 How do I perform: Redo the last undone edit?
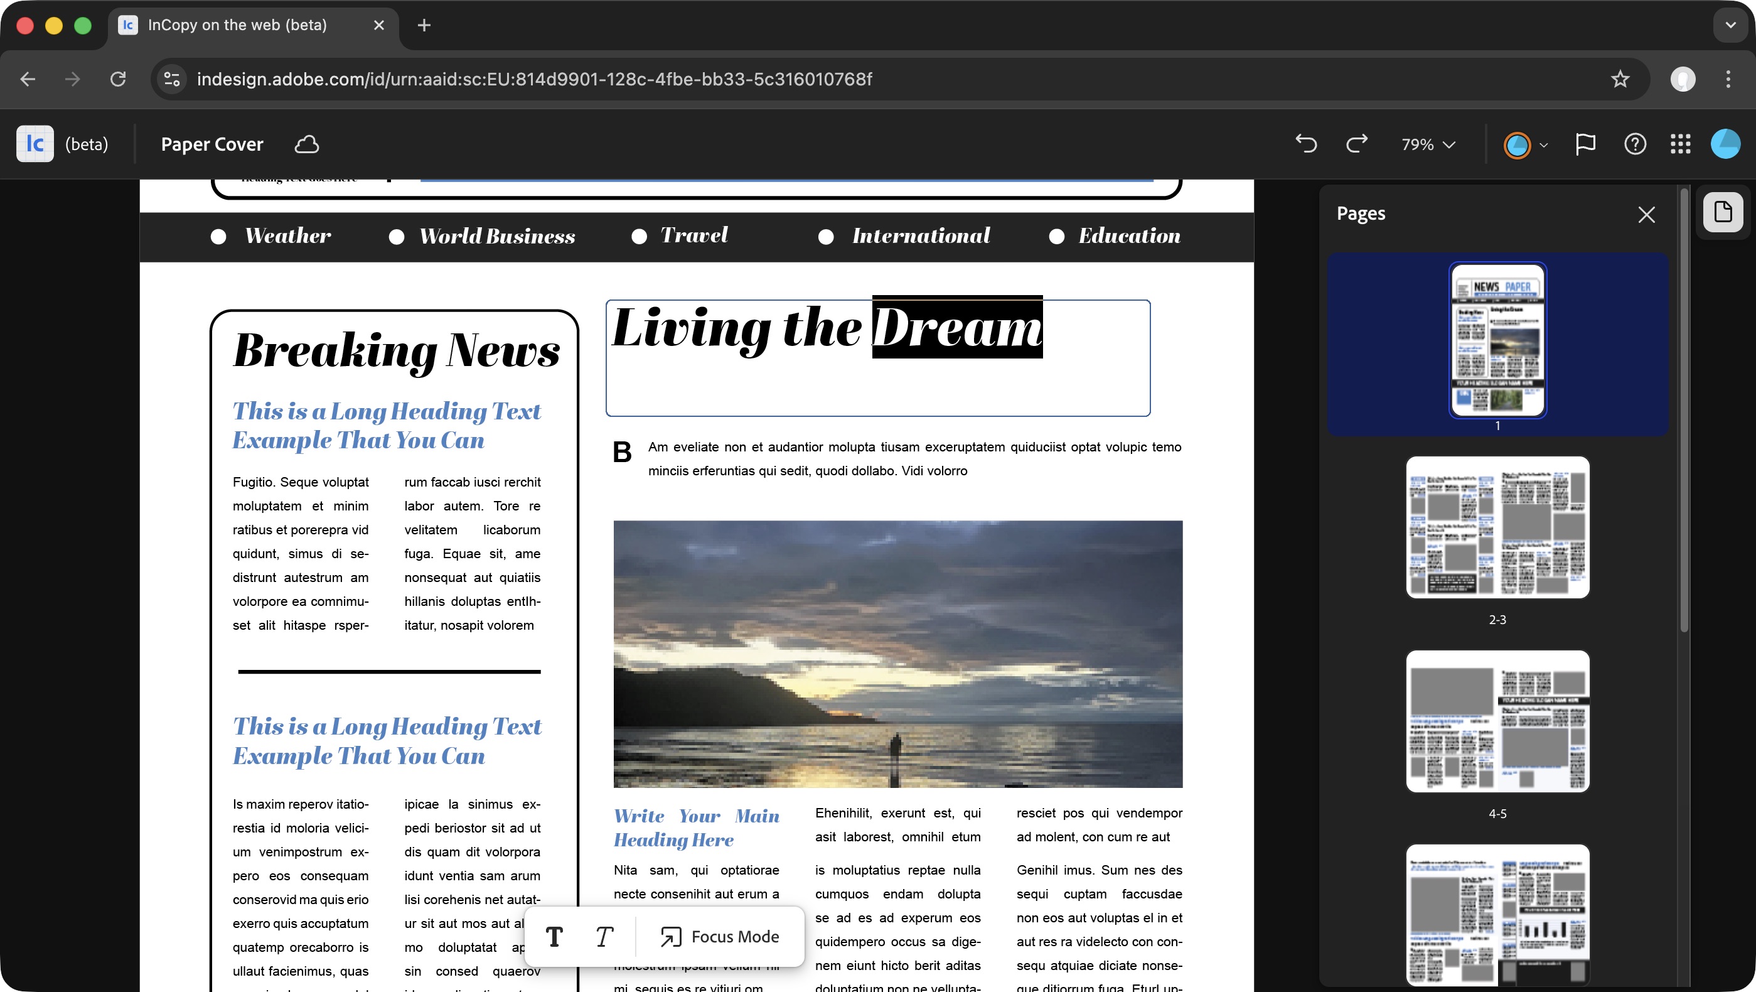click(1356, 144)
